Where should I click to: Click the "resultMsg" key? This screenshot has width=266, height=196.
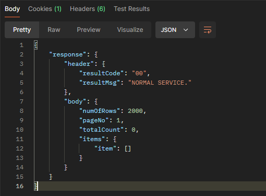click(x=100, y=83)
